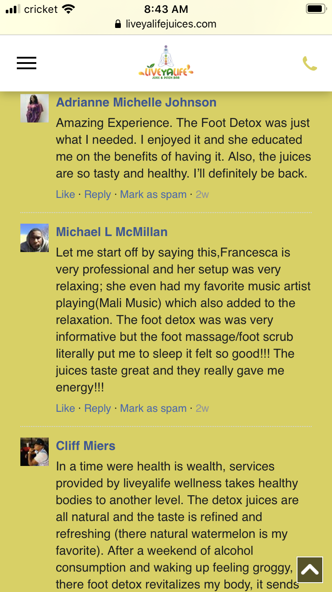Reply to Adrianne Michelle Johnson's comment

[97, 194]
